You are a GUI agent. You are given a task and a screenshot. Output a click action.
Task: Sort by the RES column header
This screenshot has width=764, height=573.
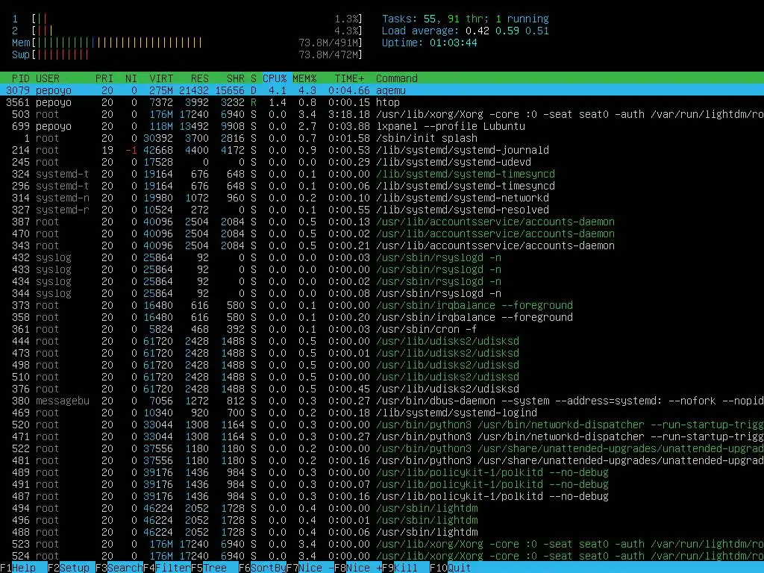(200, 78)
